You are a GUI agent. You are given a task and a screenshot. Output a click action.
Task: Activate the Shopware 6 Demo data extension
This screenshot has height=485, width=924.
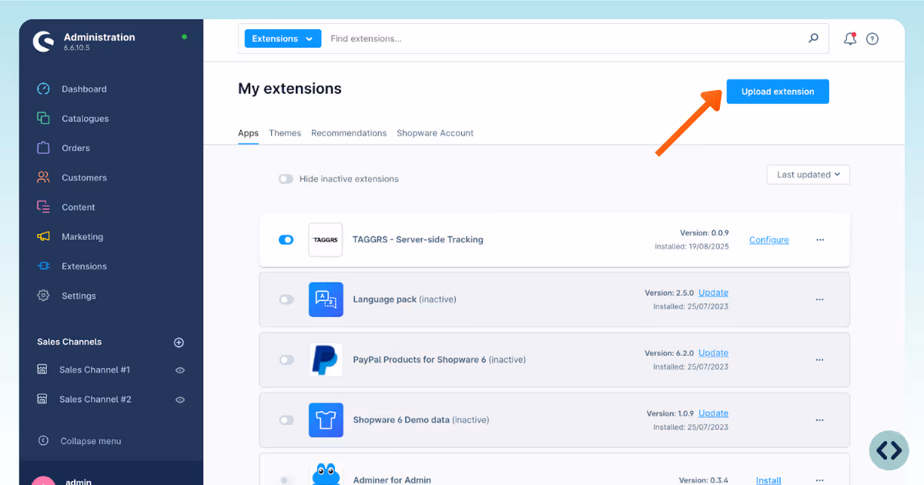(286, 420)
